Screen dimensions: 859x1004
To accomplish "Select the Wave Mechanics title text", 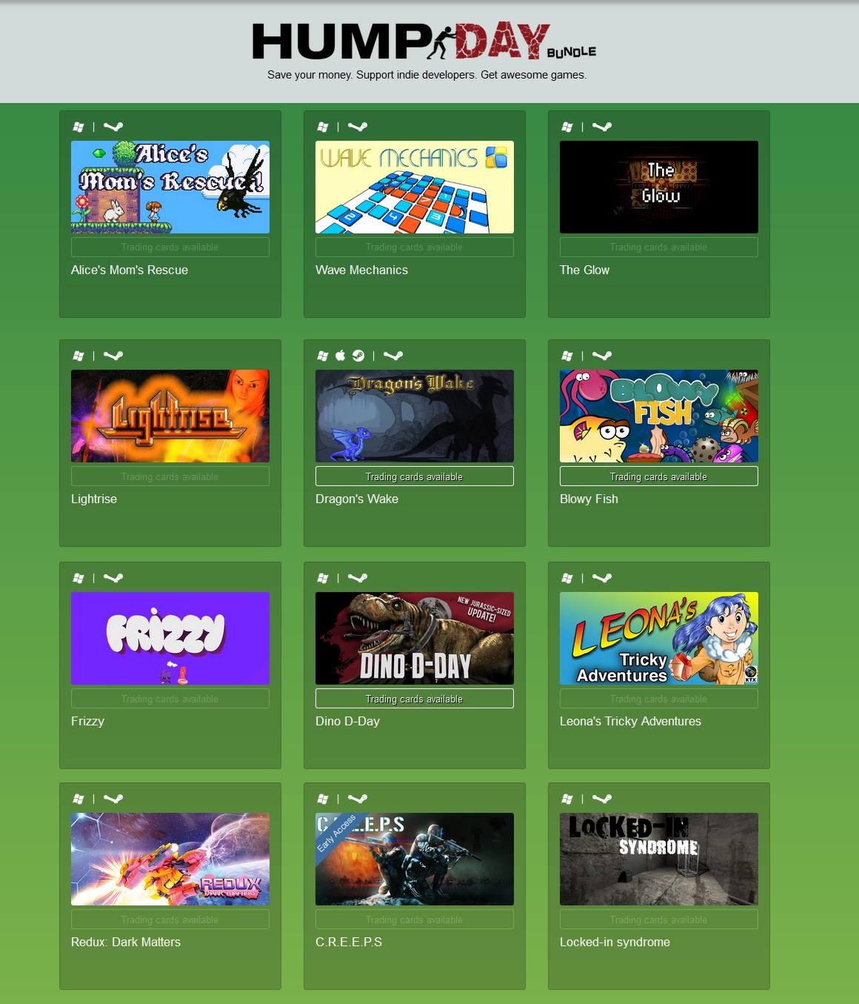I will click(x=361, y=270).
